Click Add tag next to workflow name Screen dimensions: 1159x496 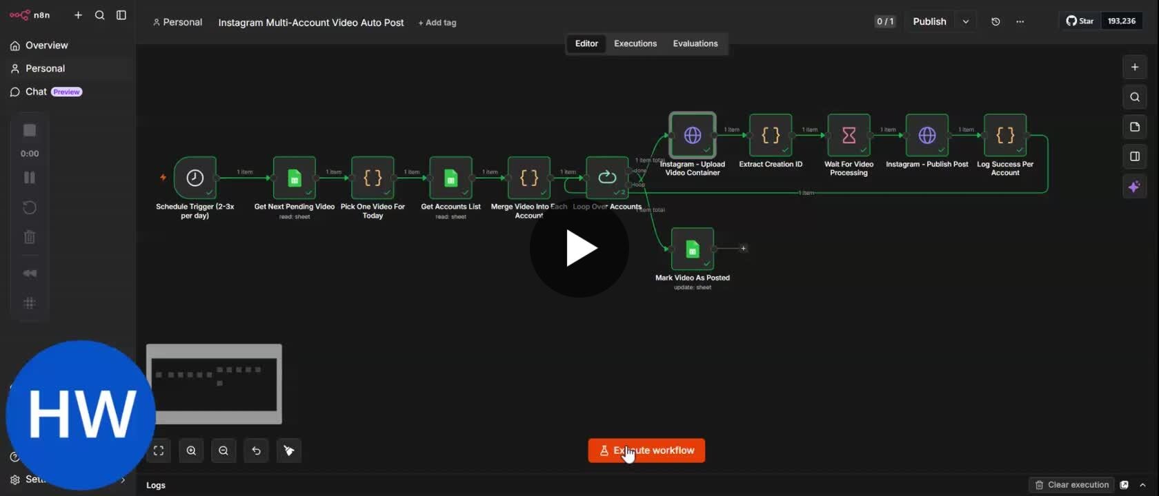(437, 23)
